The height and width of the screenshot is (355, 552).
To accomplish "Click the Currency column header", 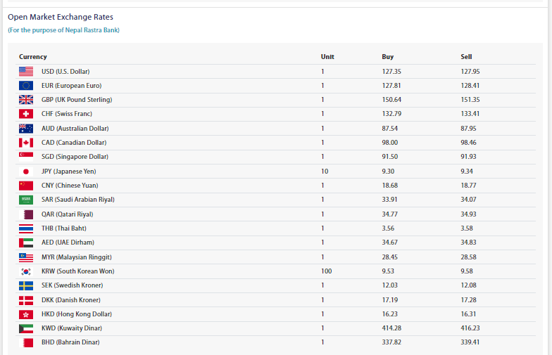I will (33, 56).
